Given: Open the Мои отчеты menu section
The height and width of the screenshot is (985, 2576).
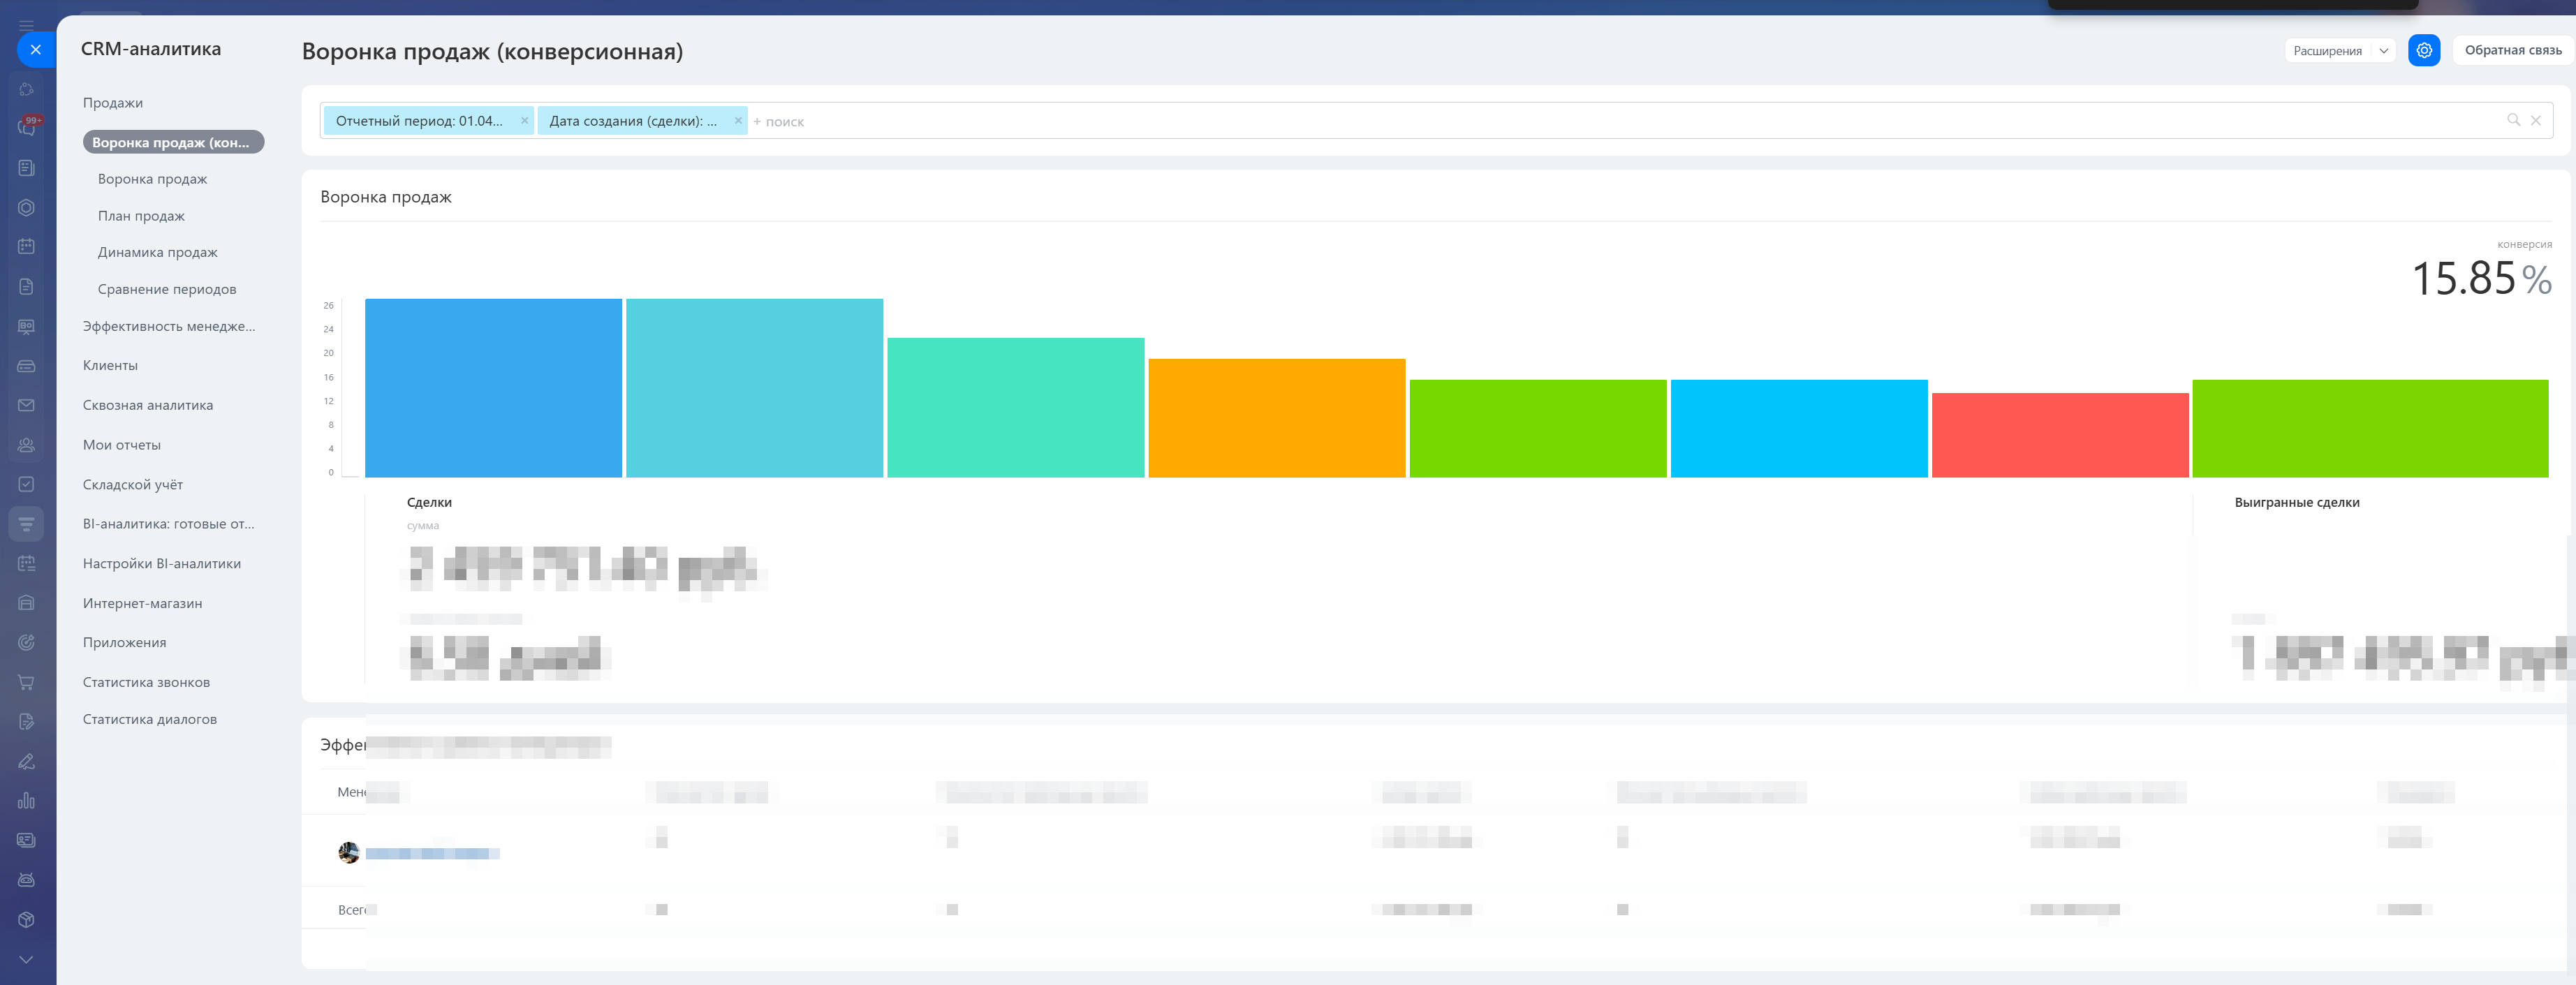Looking at the screenshot, I should pos(122,445).
